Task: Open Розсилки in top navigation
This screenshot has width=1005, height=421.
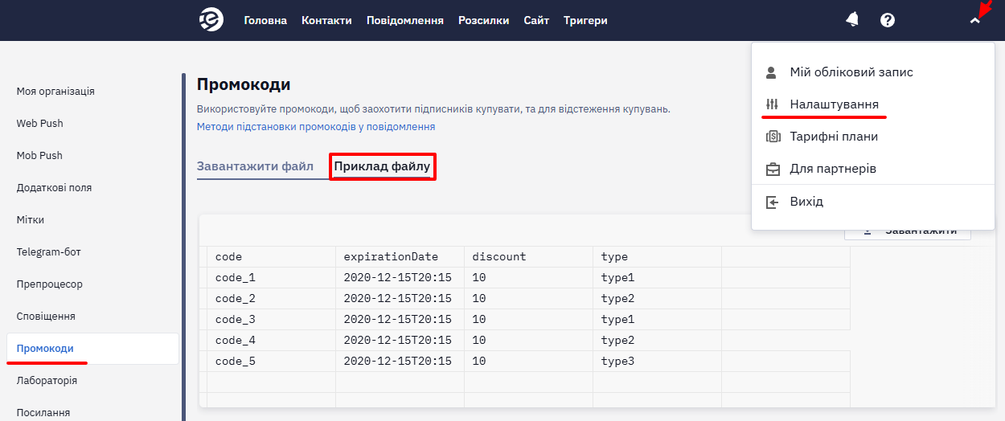Action: click(x=484, y=20)
